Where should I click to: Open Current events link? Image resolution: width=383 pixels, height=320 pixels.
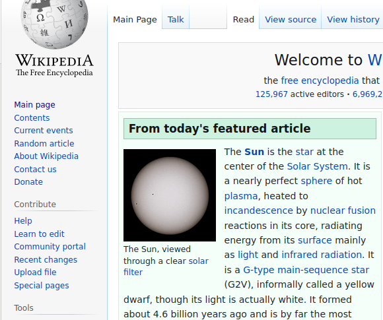coord(44,131)
